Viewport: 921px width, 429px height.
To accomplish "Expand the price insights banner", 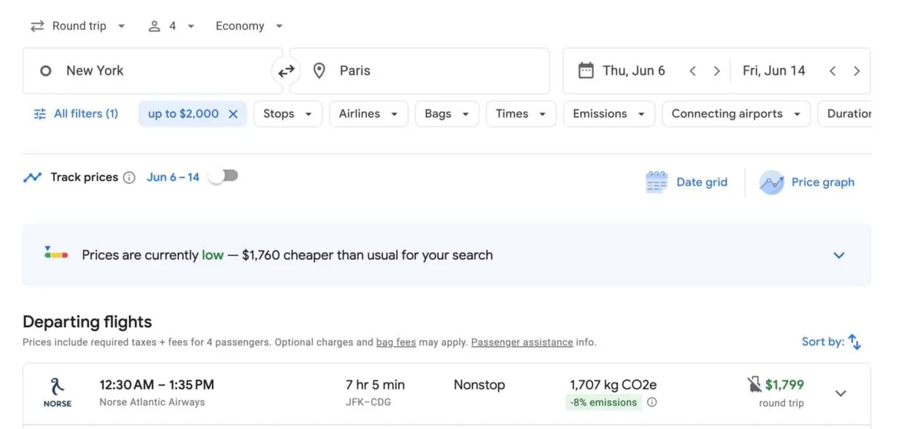I will coord(839,255).
